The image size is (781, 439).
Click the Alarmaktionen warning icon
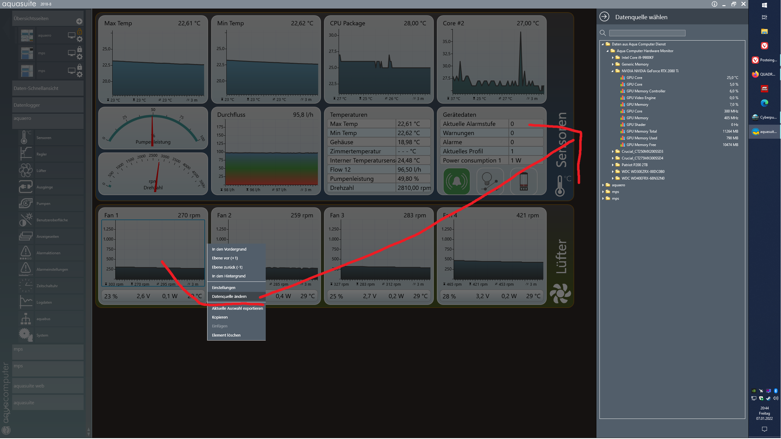[26, 253]
